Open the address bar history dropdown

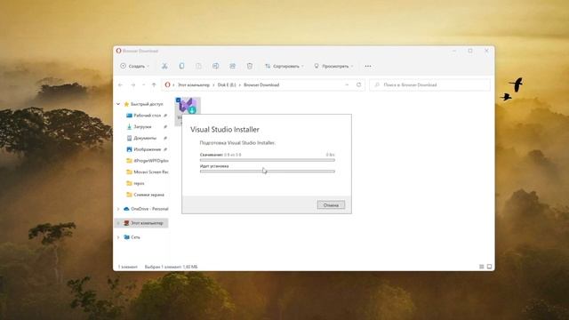pyautogui.click(x=347, y=85)
